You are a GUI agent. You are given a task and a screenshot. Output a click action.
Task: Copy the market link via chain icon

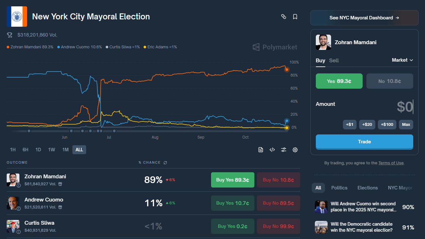(x=284, y=17)
